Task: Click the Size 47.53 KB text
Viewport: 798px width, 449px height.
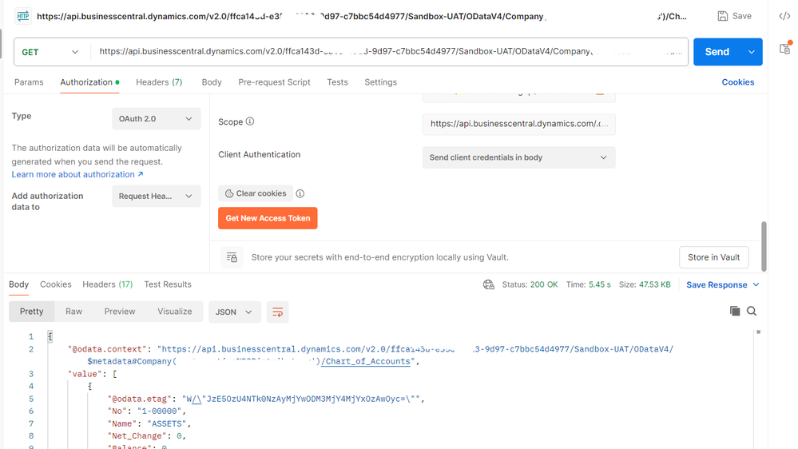Action: pos(645,284)
